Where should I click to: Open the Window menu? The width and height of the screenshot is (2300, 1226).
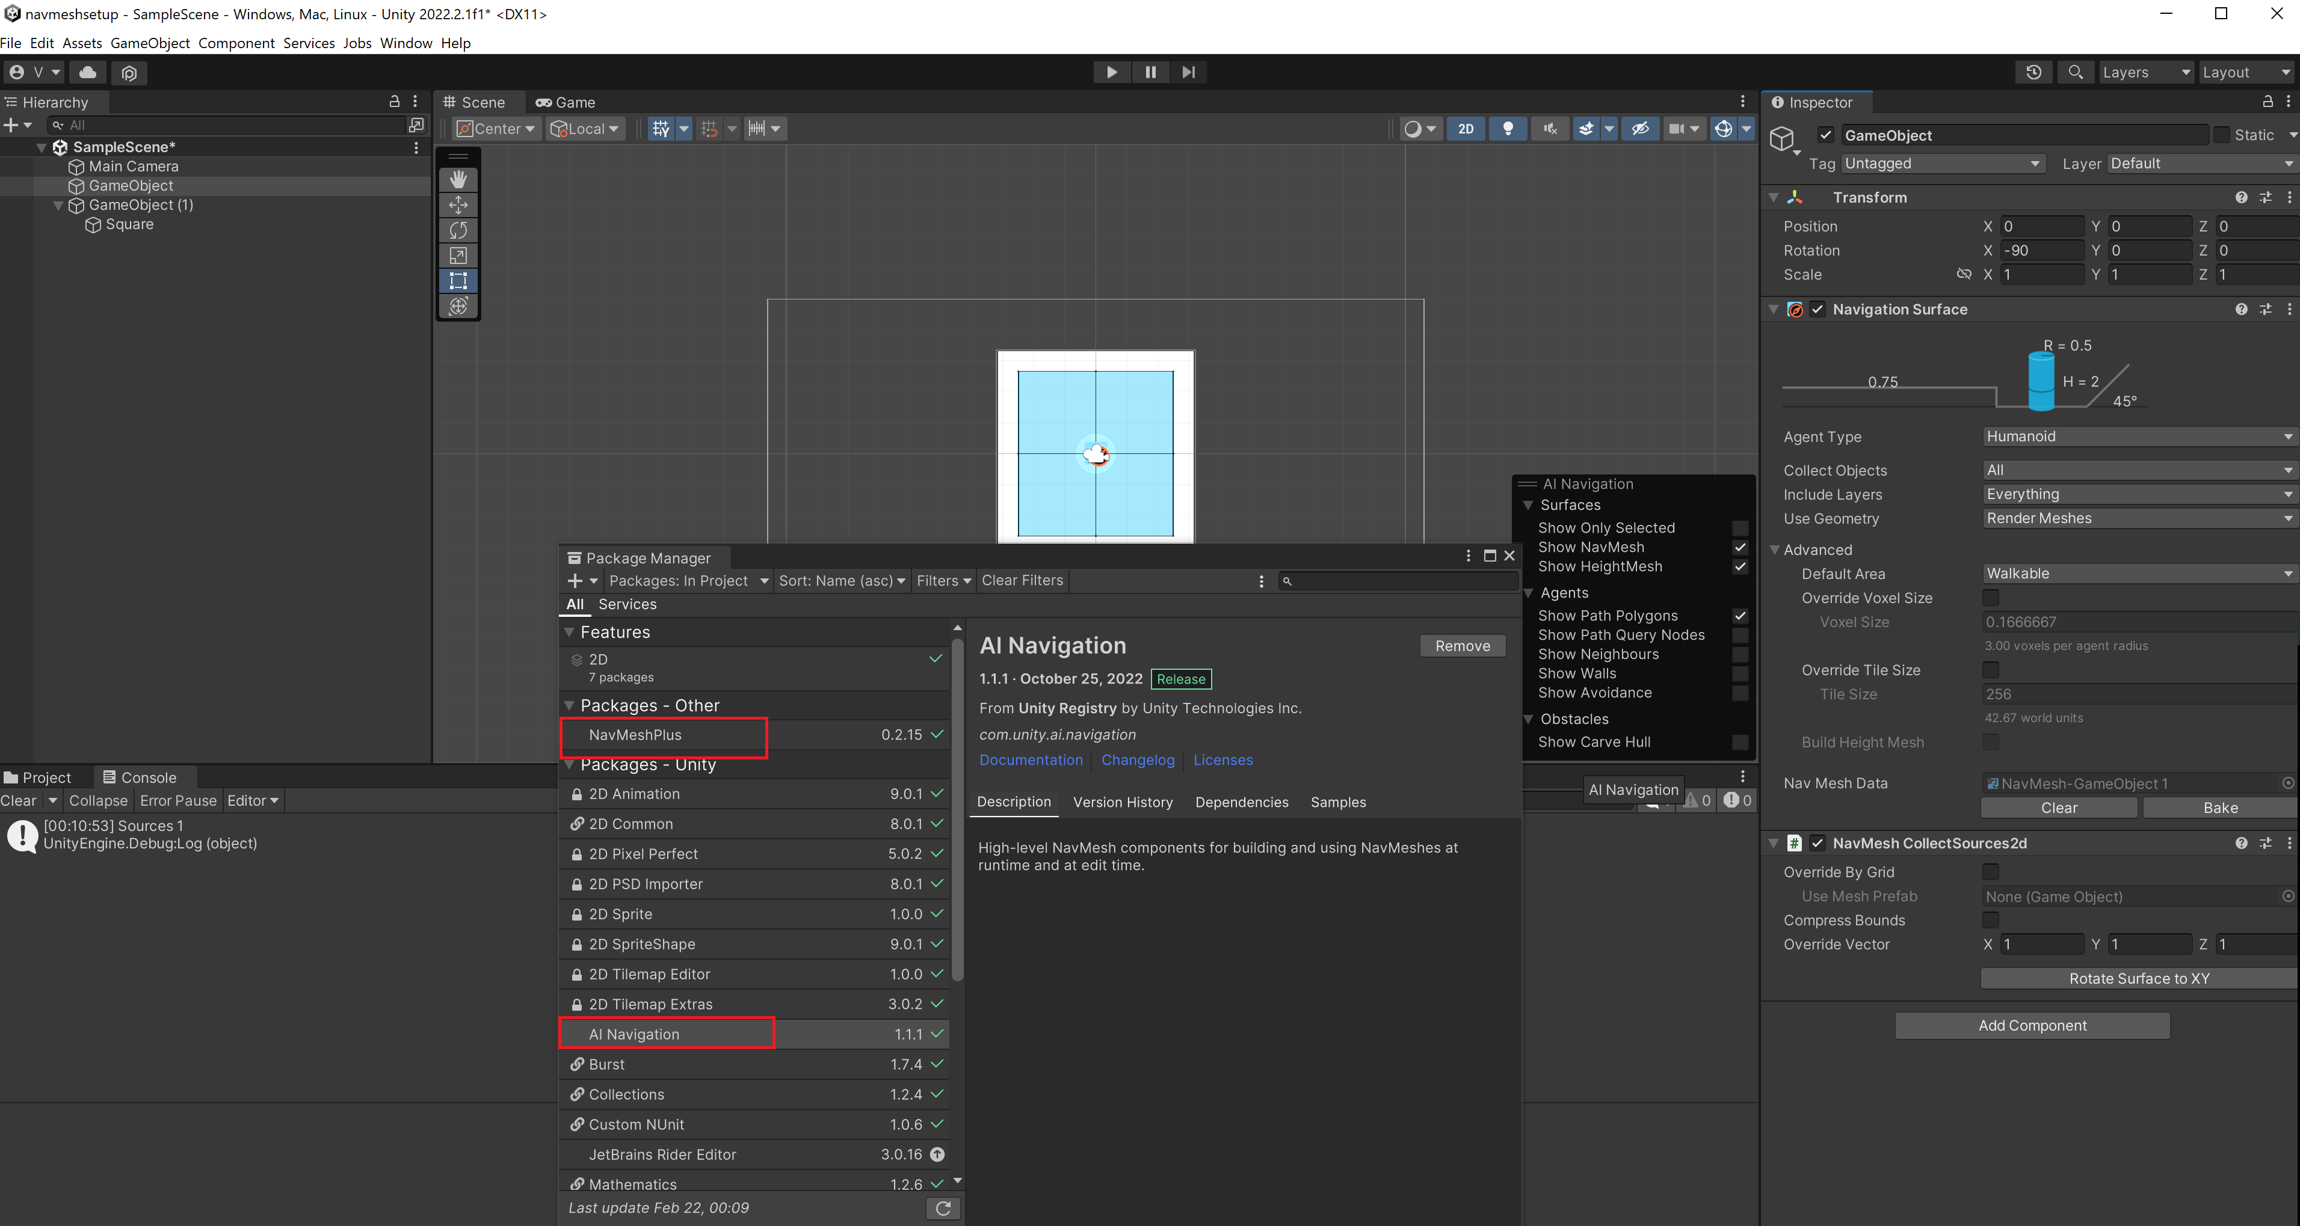405,43
